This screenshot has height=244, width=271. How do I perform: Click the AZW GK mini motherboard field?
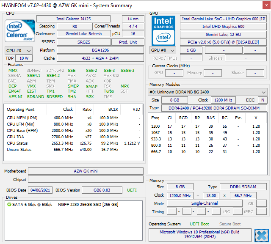coord(86,171)
